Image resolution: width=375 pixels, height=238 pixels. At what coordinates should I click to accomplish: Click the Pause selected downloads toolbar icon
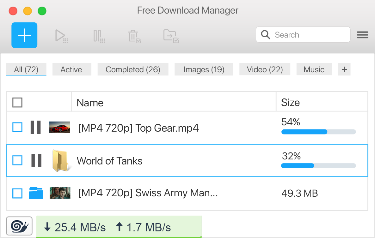point(99,35)
